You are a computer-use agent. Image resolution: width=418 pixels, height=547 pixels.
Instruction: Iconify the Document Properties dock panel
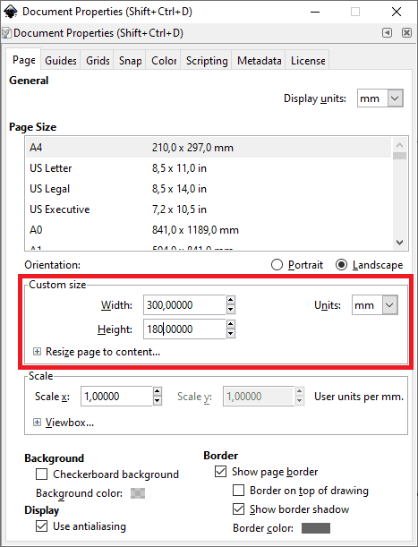pyautogui.click(x=387, y=33)
